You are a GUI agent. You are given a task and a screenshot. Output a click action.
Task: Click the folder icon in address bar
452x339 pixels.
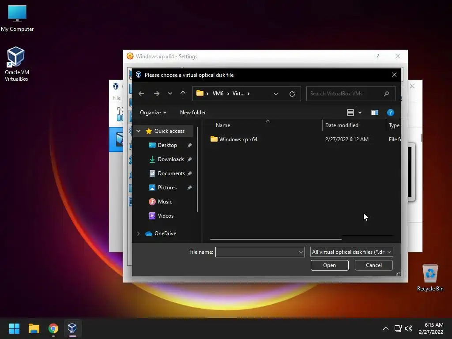point(200,93)
